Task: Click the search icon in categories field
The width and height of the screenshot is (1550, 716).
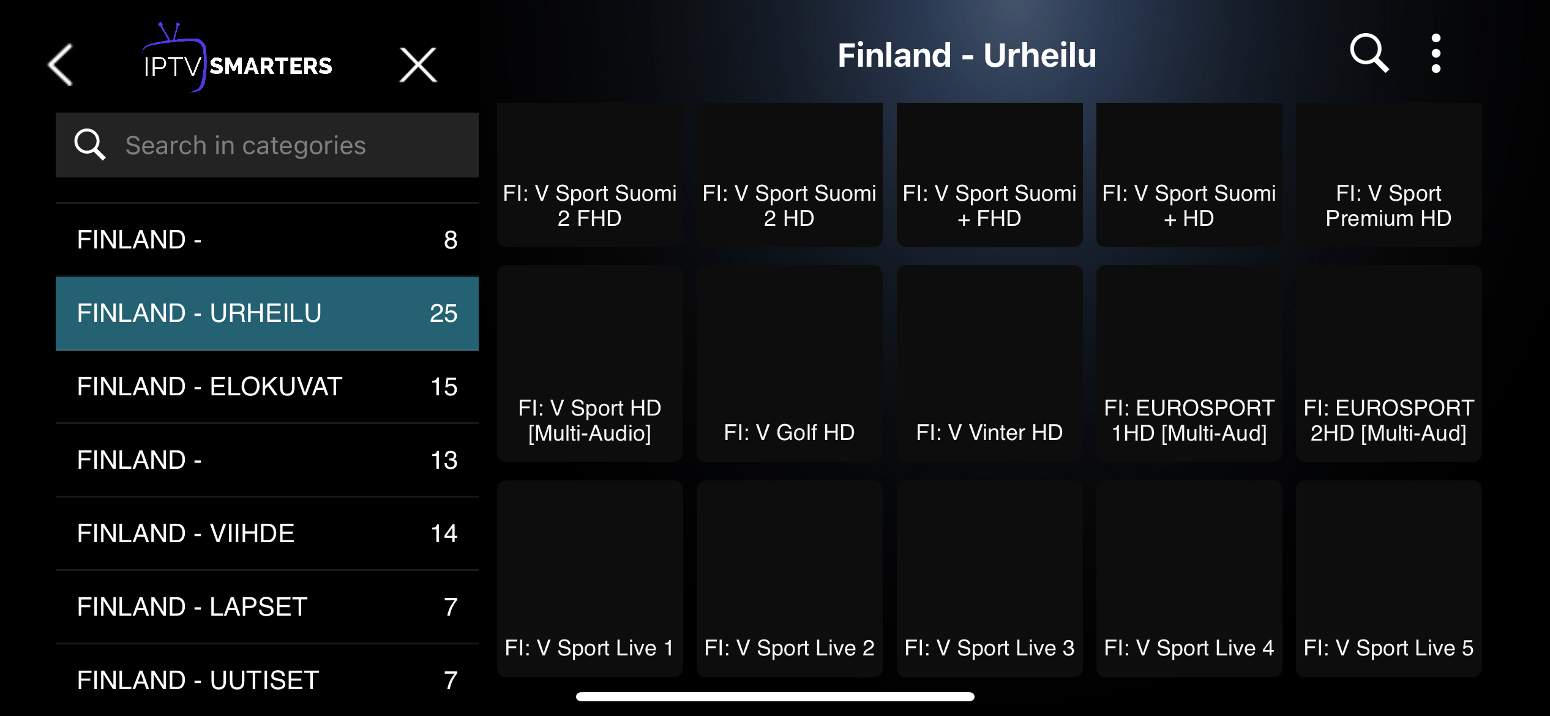Action: point(89,145)
